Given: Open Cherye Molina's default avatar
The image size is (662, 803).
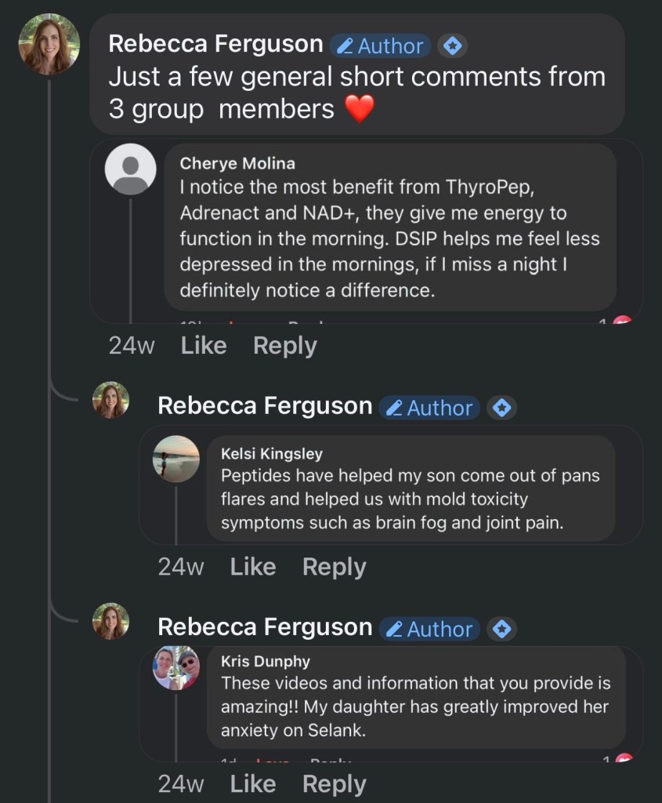Looking at the screenshot, I should tap(131, 169).
